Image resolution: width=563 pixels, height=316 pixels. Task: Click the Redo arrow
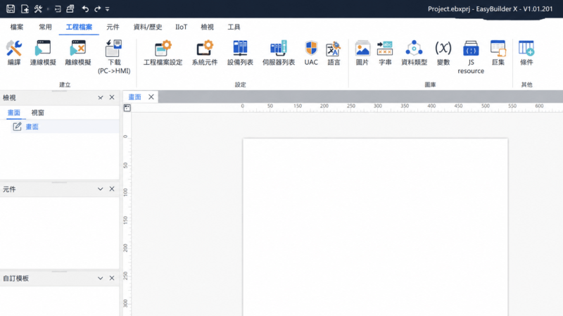97,8
